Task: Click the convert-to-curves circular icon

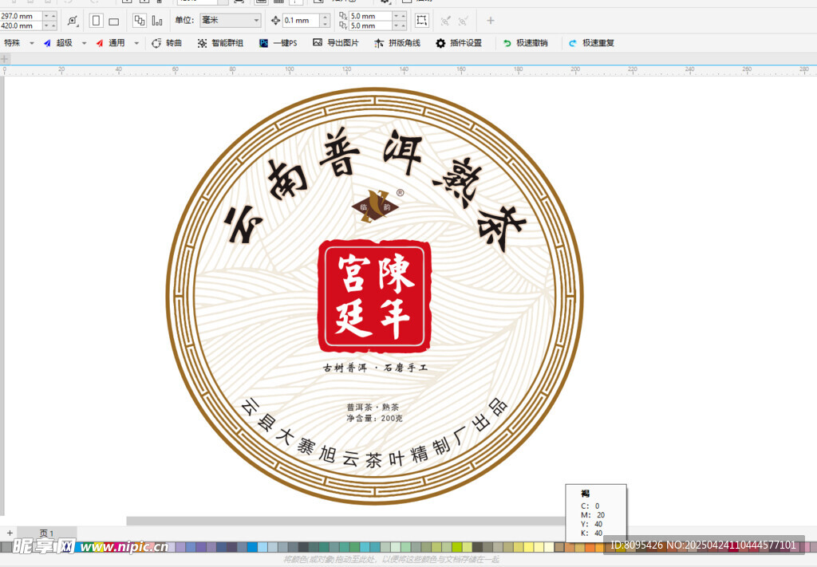Action: tap(156, 43)
